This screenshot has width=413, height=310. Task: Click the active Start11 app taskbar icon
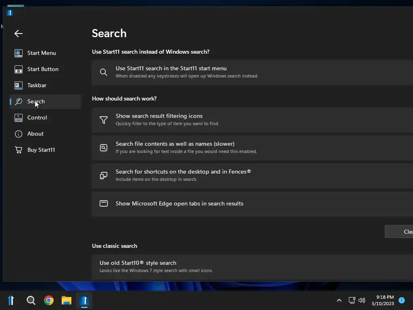[84, 300]
